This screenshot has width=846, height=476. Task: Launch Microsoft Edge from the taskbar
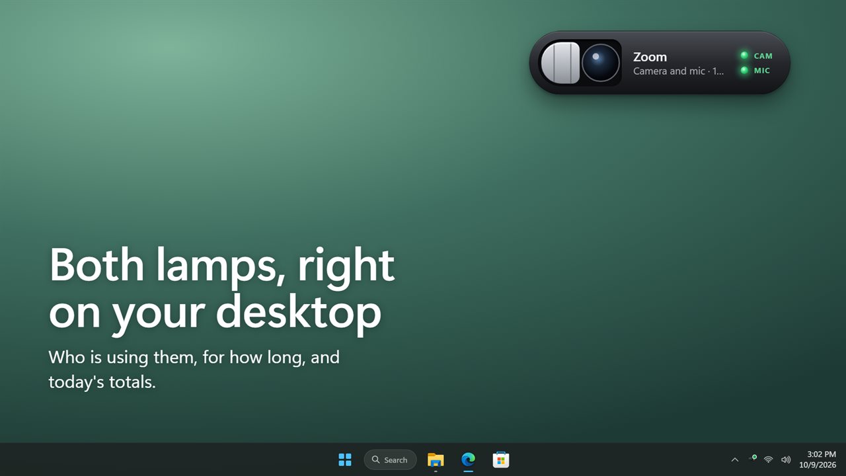(x=468, y=459)
